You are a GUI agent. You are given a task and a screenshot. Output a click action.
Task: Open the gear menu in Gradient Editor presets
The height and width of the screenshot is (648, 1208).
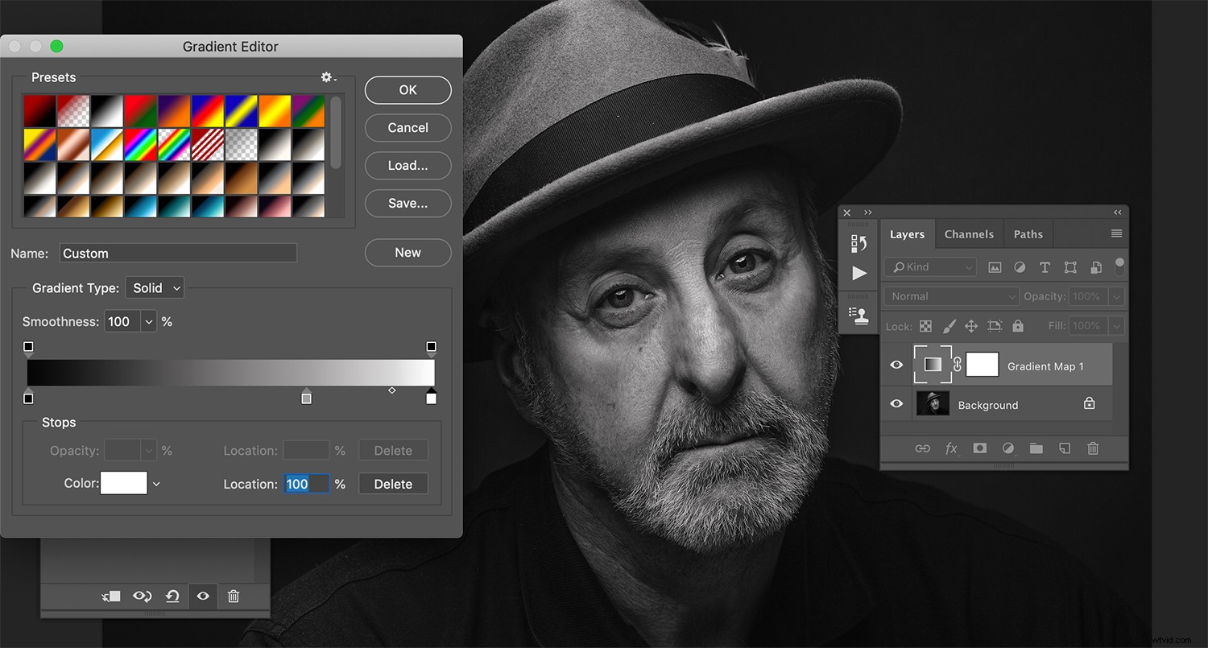[325, 77]
